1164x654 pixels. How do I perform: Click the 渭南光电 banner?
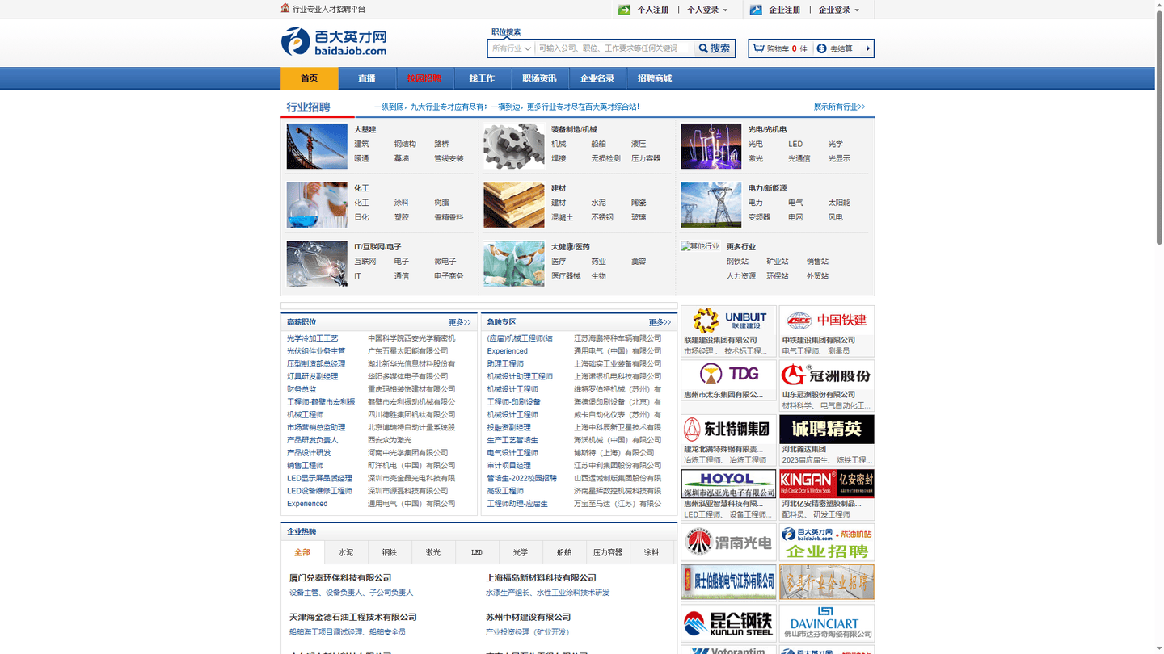(x=728, y=543)
